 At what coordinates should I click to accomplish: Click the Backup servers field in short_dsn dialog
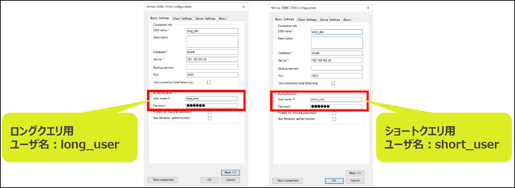[x=337, y=68]
